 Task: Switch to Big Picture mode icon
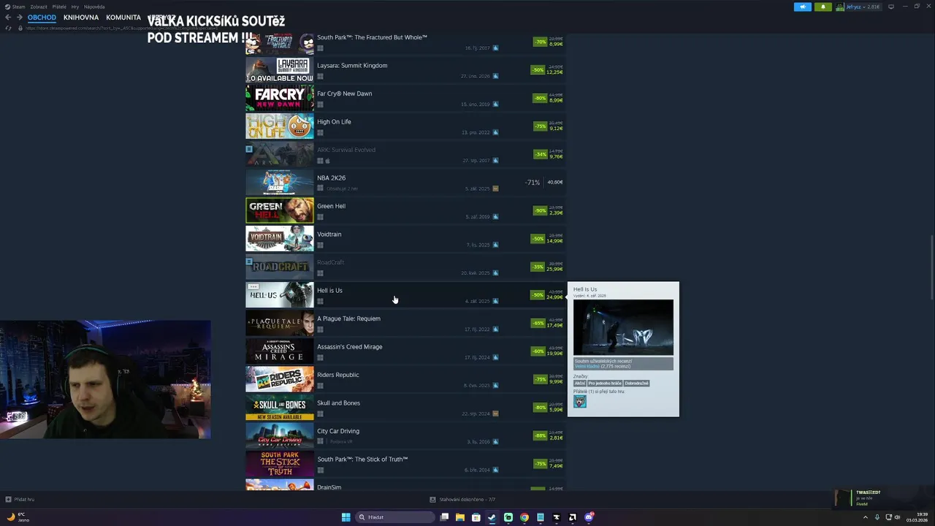click(x=890, y=7)
